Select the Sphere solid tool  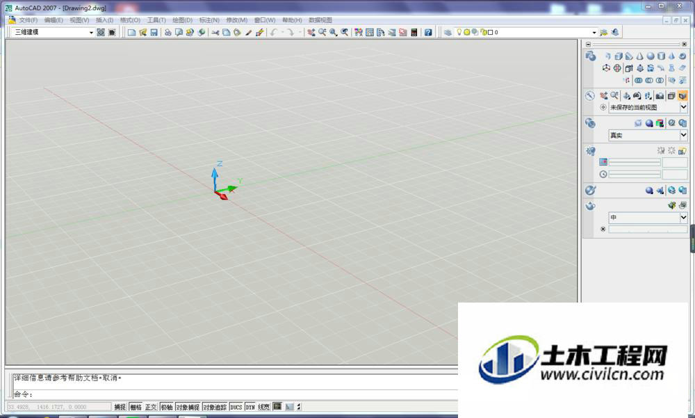(x=651, y=56)
